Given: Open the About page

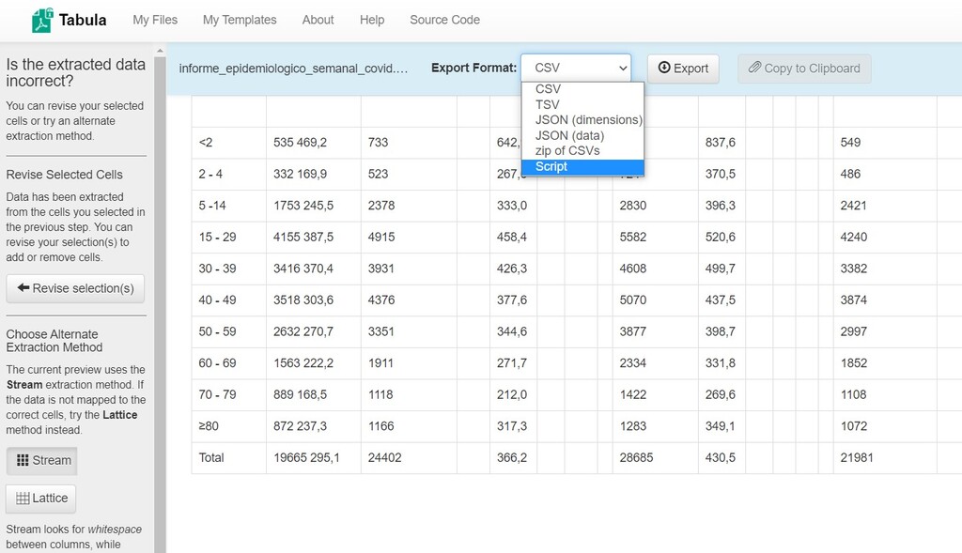Looking at the screenshot, I should (x=318, y=19).
